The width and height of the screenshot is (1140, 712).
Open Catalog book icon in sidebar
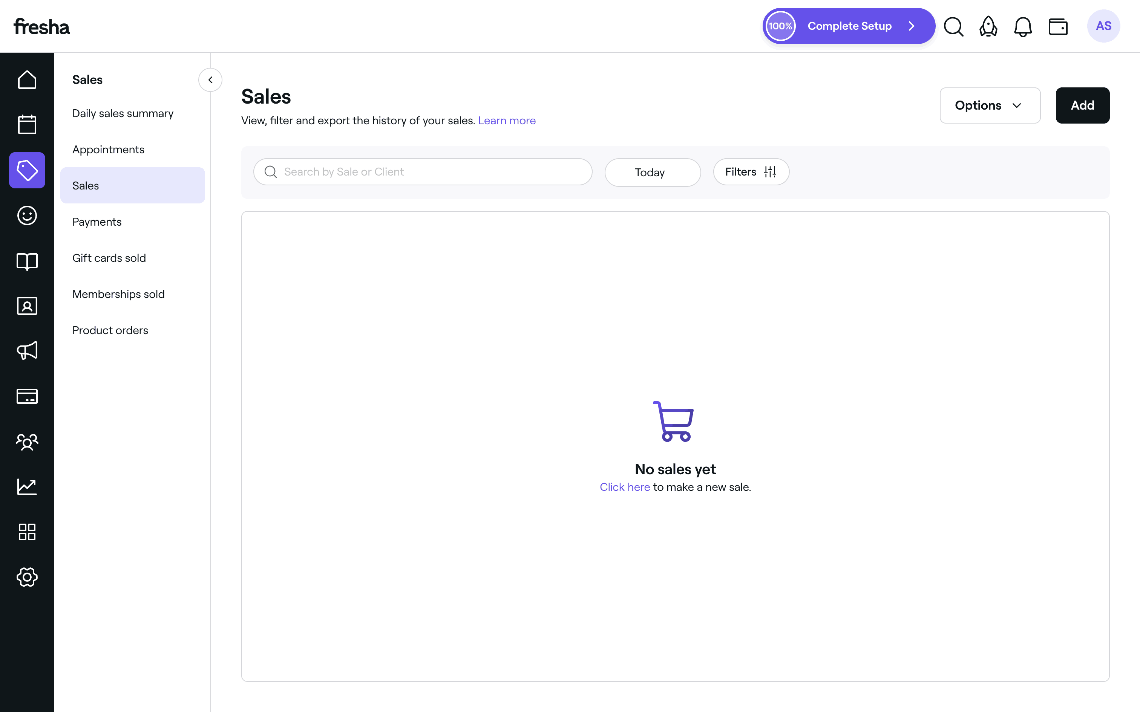(27, 261)
